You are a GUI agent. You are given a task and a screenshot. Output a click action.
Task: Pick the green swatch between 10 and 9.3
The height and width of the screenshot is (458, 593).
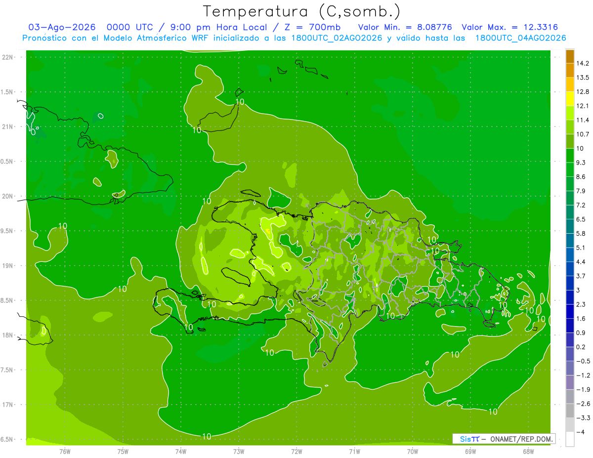[570, 156]
